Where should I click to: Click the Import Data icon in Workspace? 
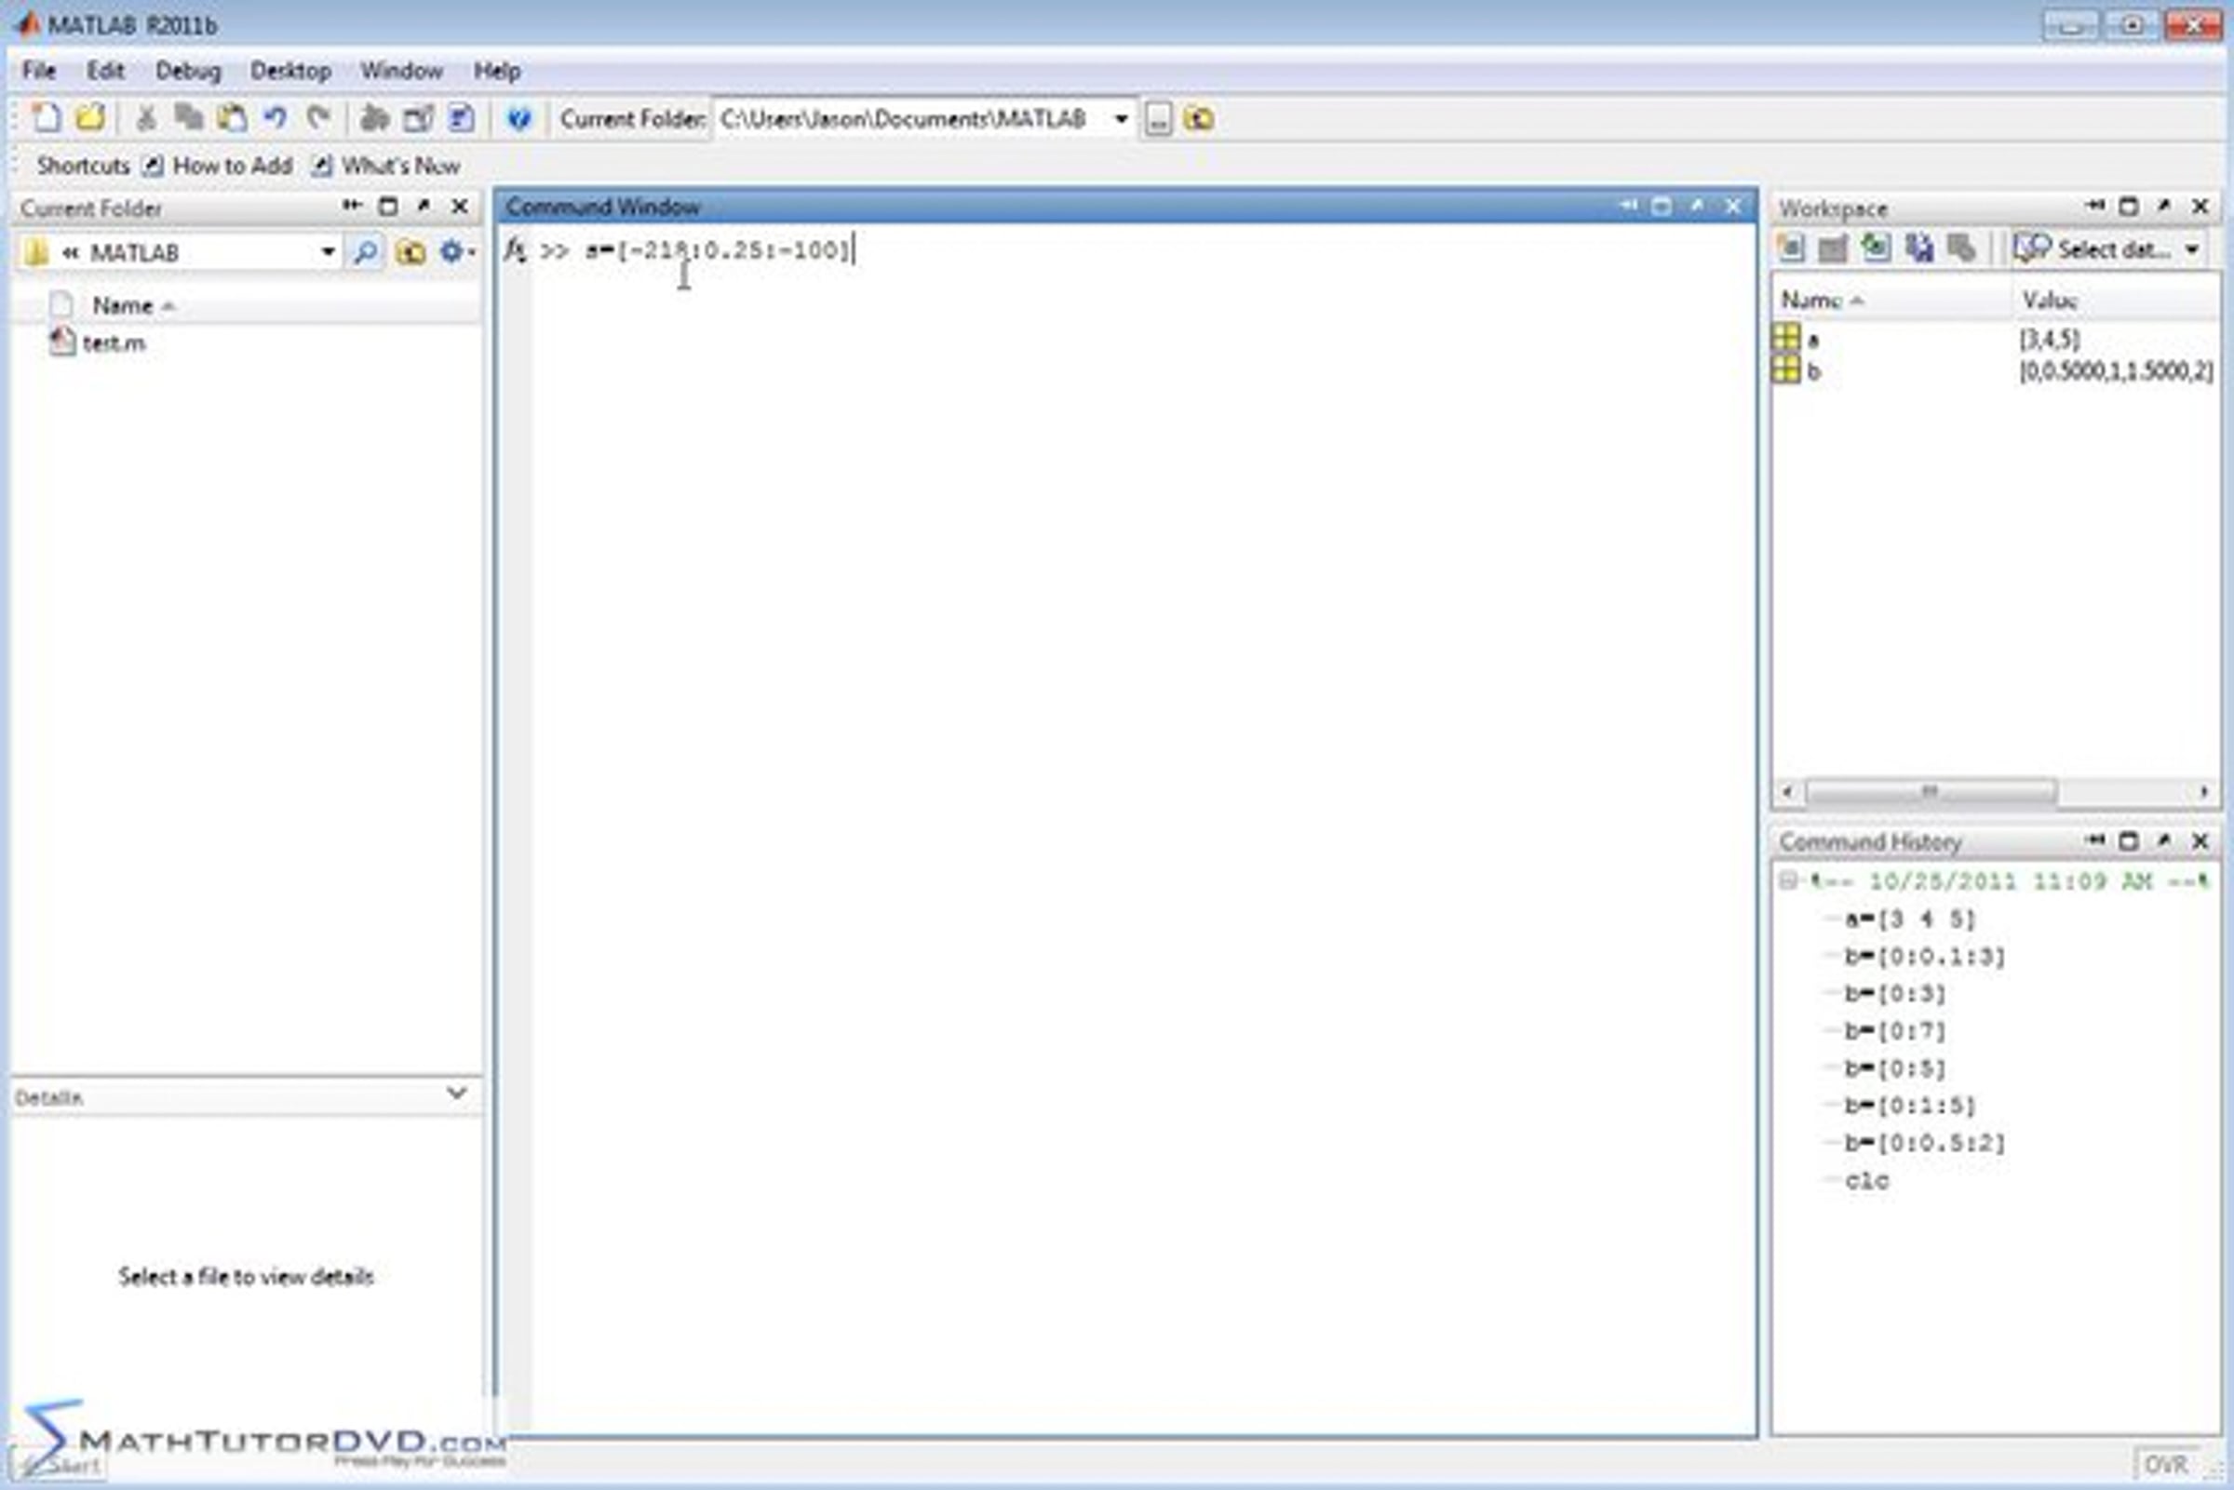[1876, 249]
